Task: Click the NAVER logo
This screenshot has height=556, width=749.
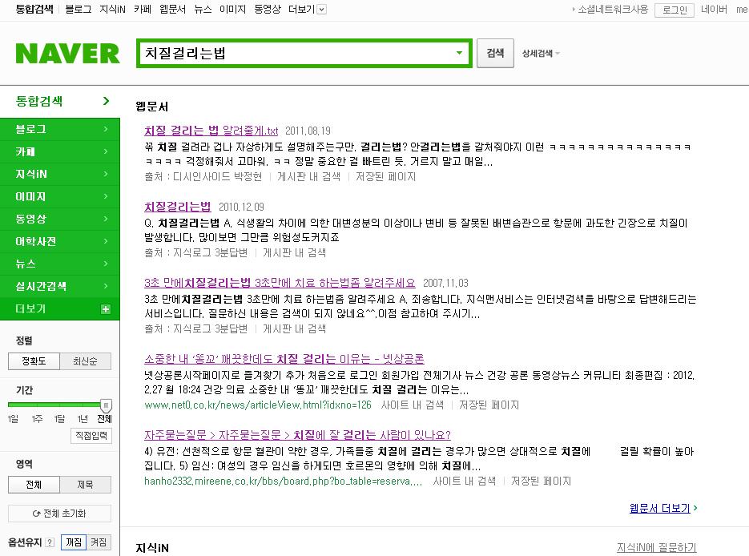Action: pos(67,54)
